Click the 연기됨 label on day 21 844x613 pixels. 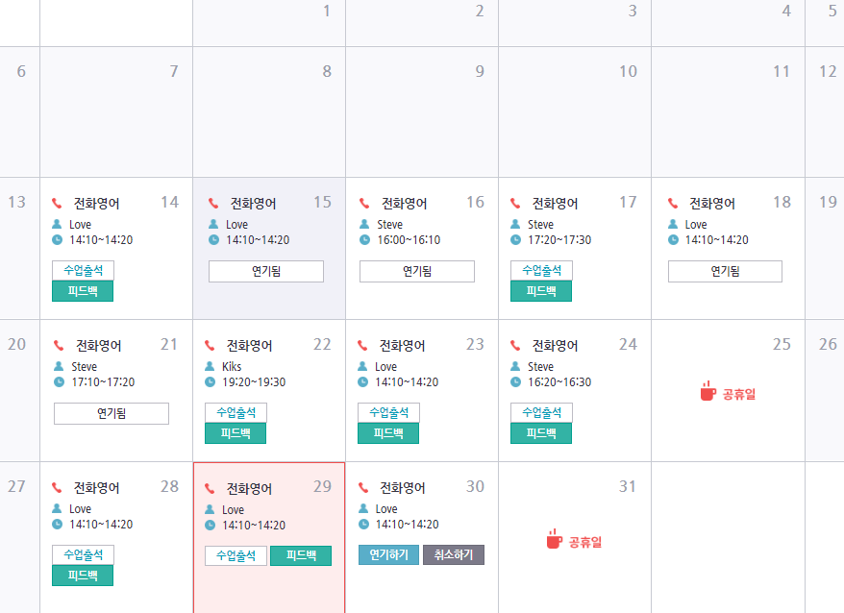pyautogui.click(x=112, y=414)
